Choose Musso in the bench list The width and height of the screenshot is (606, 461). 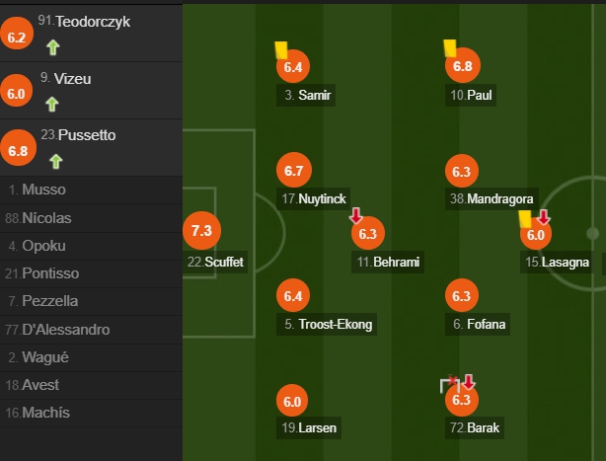click(91, 190)
